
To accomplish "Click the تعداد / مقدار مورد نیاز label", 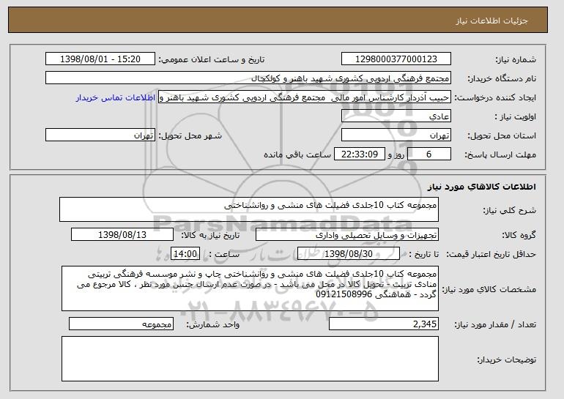I will point(495,324).
